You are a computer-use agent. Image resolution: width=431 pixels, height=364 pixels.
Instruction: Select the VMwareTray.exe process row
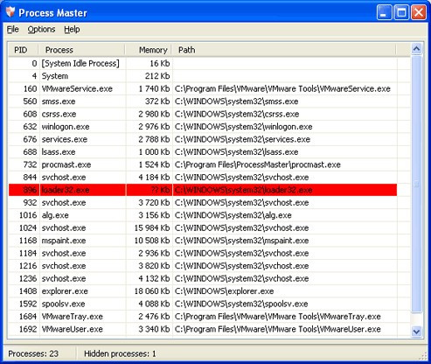pyautogui.click(x=203, y=317)
